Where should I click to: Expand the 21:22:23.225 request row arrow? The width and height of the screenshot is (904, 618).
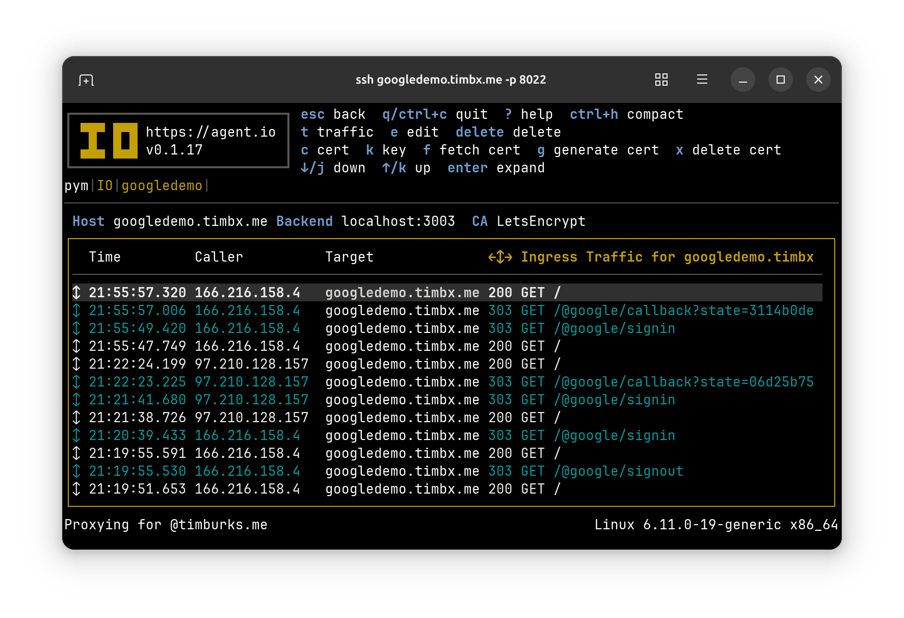coord(76,382)
